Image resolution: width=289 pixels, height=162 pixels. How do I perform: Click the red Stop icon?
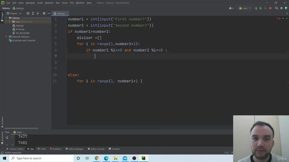(x=270, y=8)
